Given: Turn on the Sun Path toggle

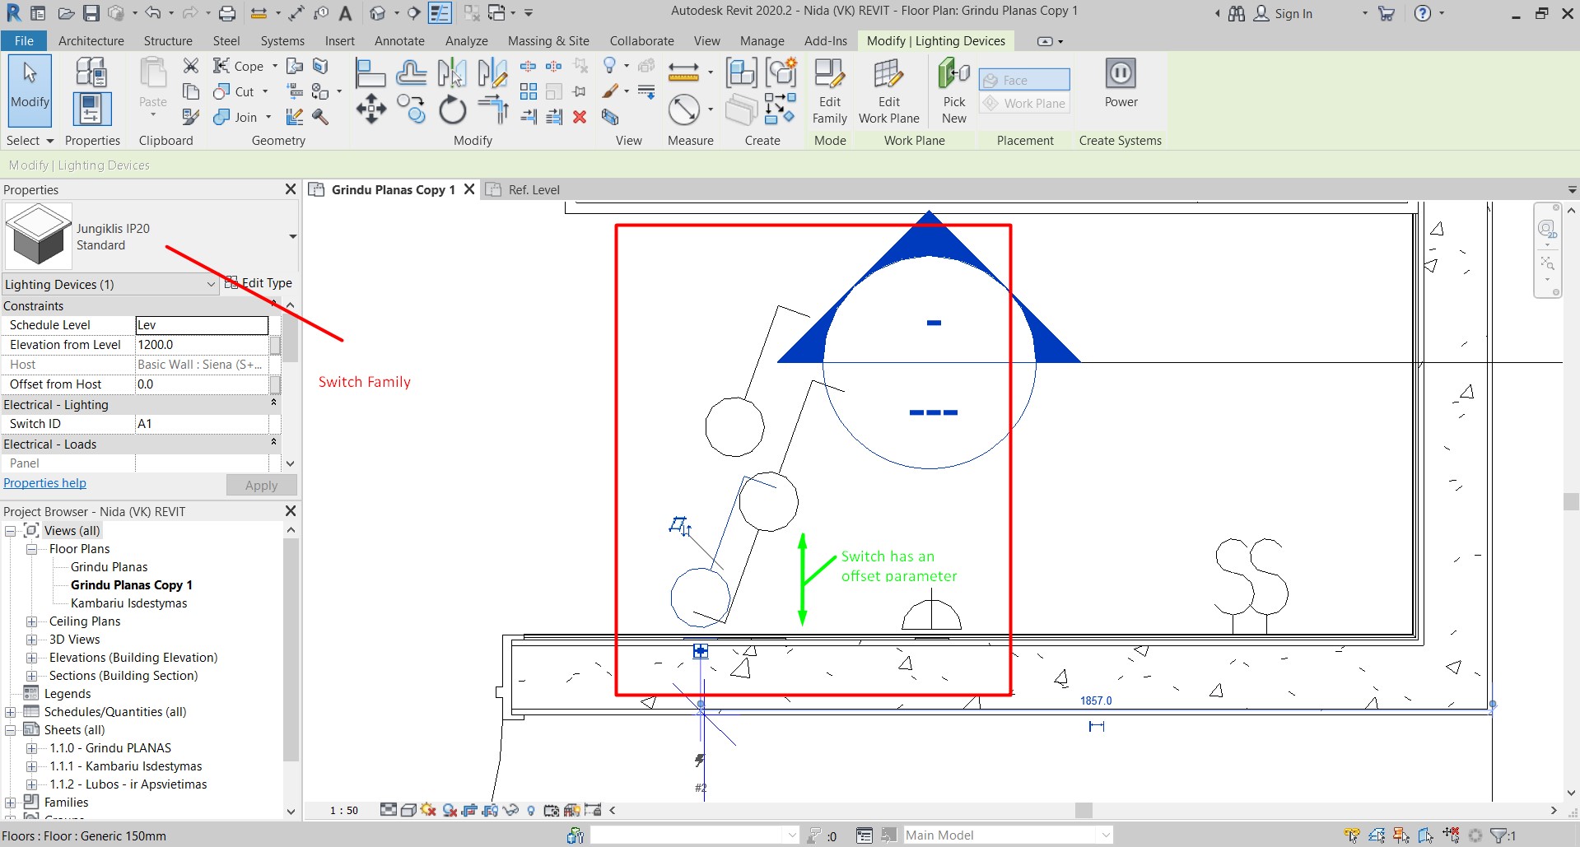Looking at the screenshot, I should pos(427,810).
